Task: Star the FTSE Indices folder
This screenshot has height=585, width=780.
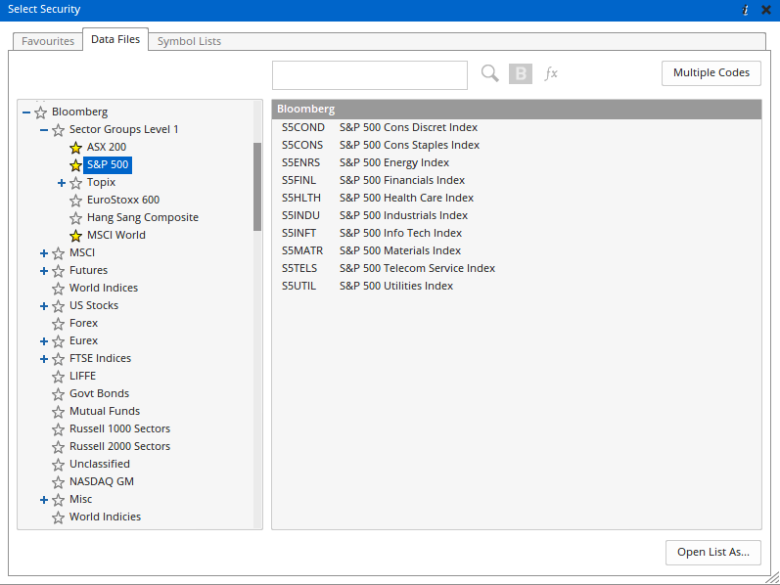Action: point(58,359)
